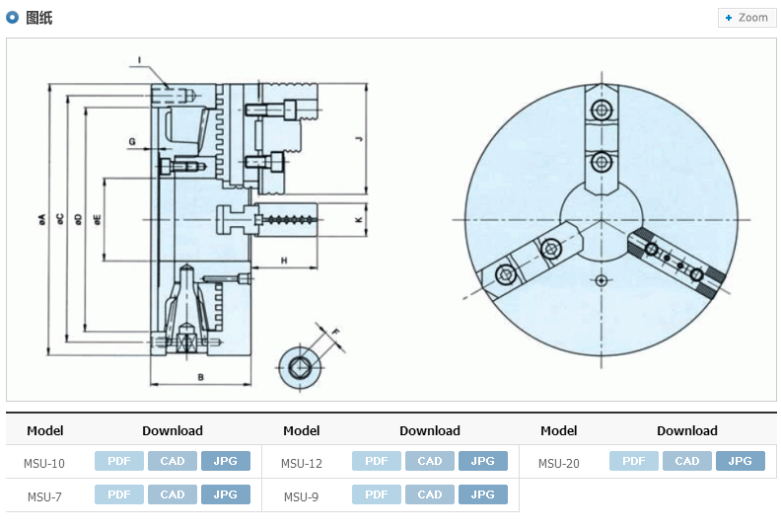
Task: Download MSU-20 PDF file
Action: click(x=633, y=461)
